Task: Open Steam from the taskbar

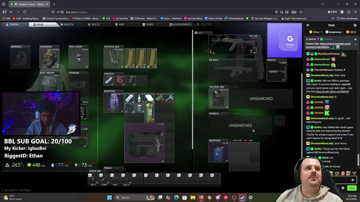Action: (242, 198)
